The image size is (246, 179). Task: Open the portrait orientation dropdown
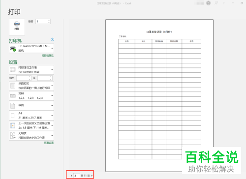click(31, 106)
